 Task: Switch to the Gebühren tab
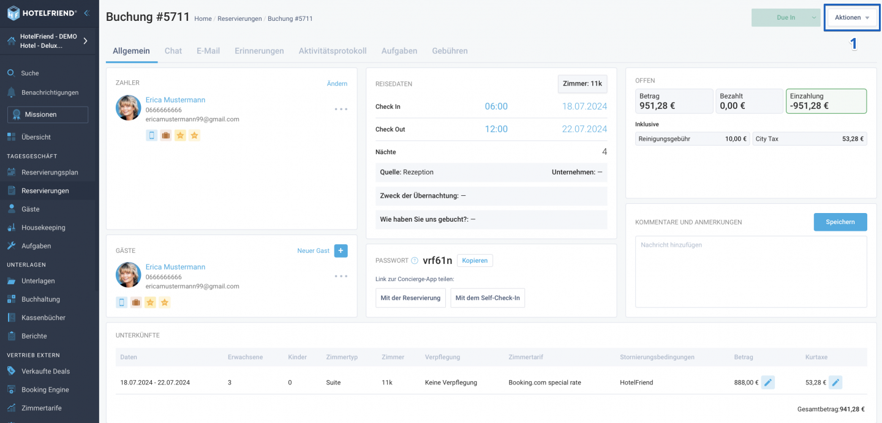(x=450, y=51)
